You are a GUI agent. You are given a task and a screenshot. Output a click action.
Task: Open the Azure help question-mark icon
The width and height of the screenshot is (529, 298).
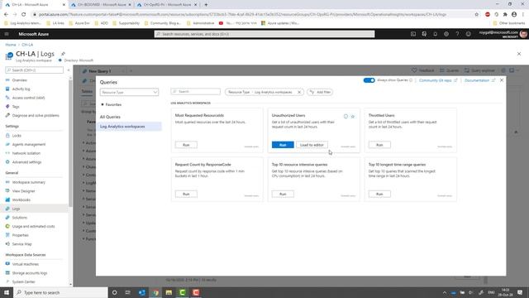pyautogui.click(x=457, y=34)
